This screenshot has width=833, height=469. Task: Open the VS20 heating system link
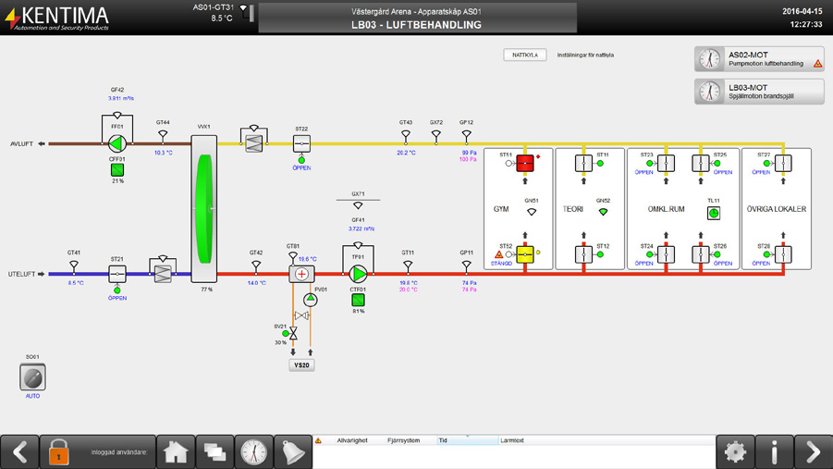[301, 365]
